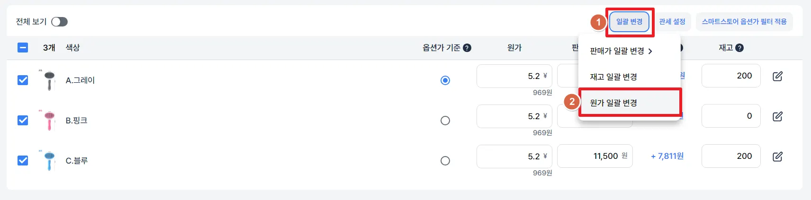Expand the 판매가 일괄 변경 submenu
Image resolution: width=811 pixels, height=200 pixels.
tap(621, 51)
